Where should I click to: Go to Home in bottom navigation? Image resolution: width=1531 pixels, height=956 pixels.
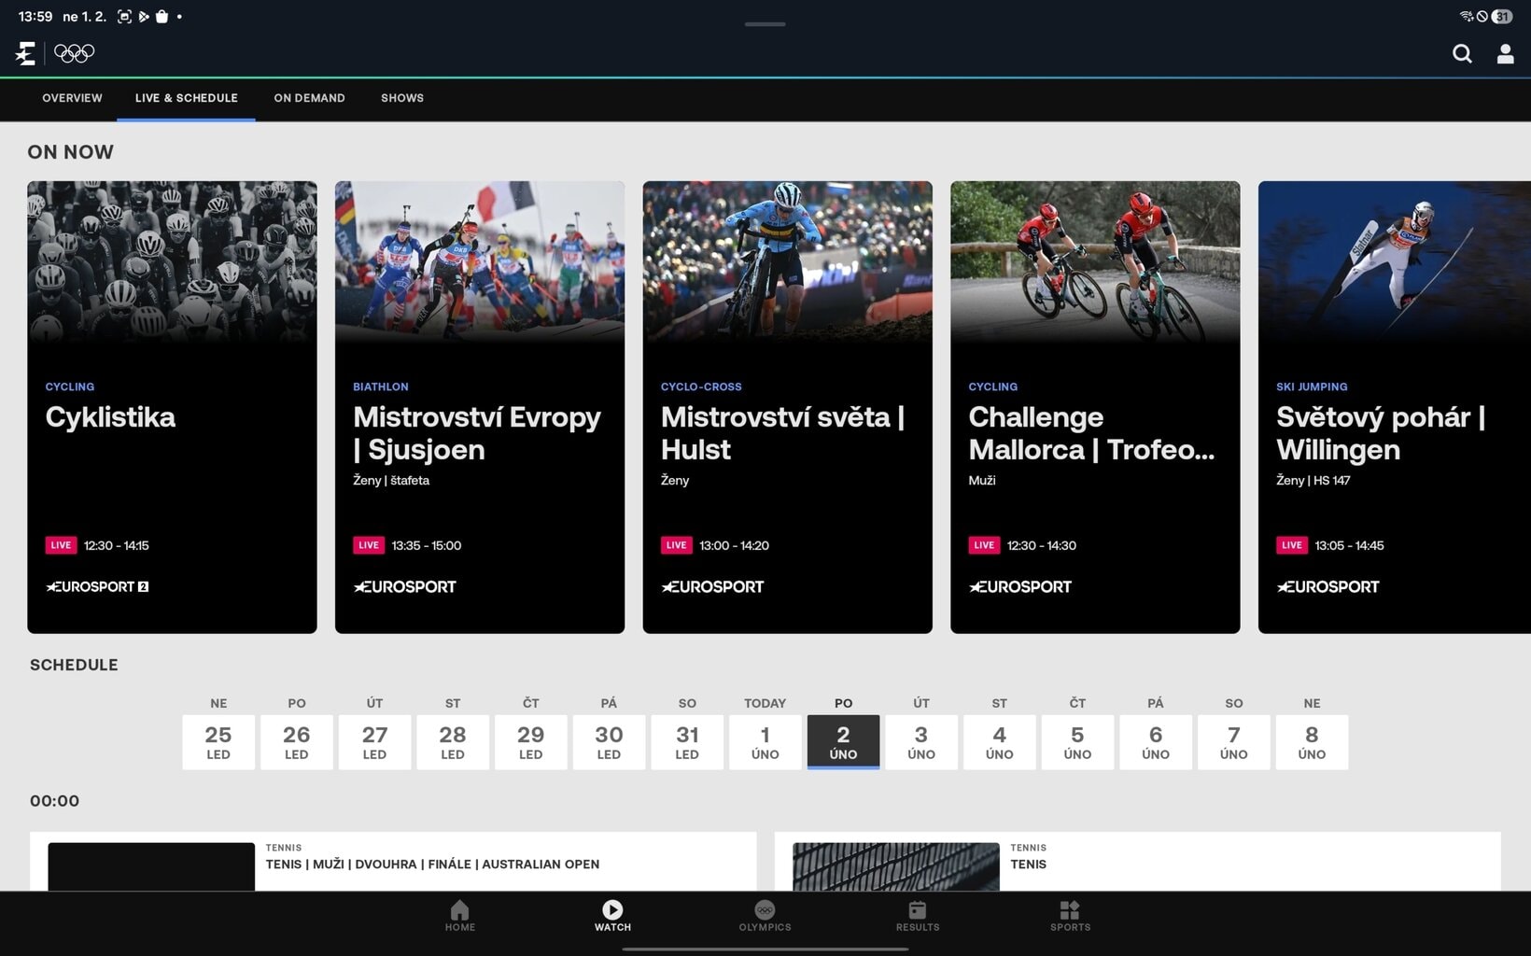tap(459, 916)
